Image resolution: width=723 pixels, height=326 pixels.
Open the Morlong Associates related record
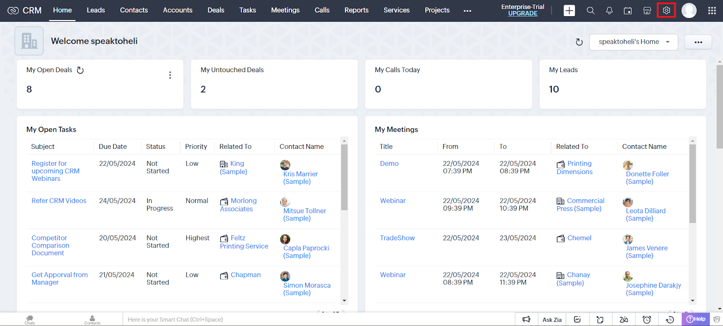[x=238, y=205]
